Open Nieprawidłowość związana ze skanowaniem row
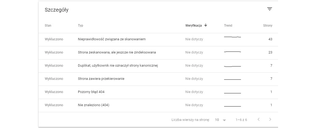Viewport: 316px width, 128px height. pyautogui.click(x=158, y=40)
